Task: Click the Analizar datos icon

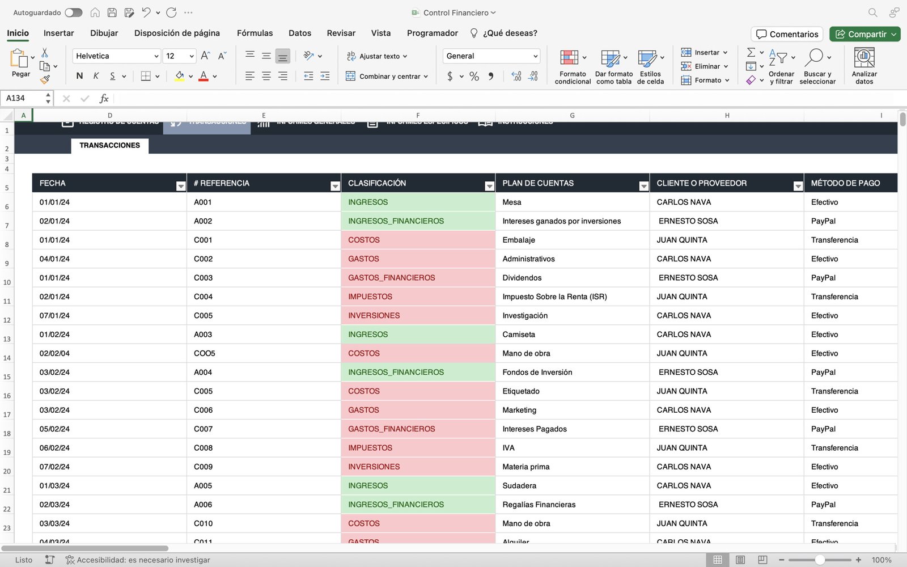Action: [864, 57]
